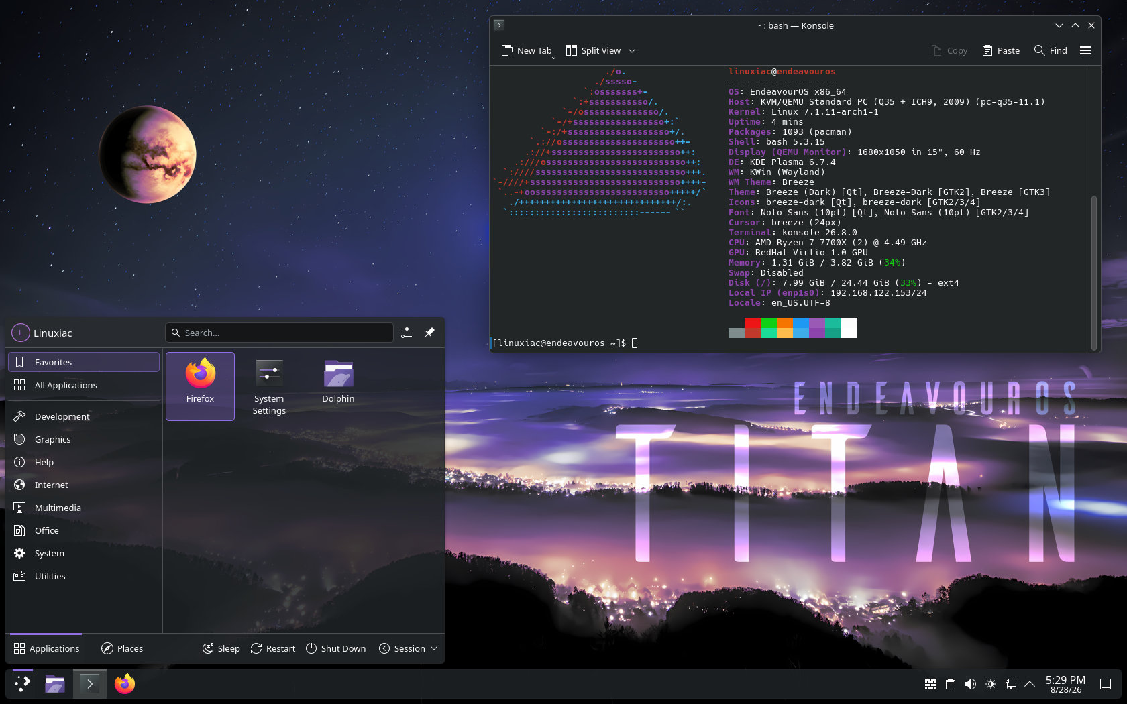Image resolution: width=1127 pixels, height=704 pixels.
Task: Switch to the Applications tab
Action: coord(46,648)
